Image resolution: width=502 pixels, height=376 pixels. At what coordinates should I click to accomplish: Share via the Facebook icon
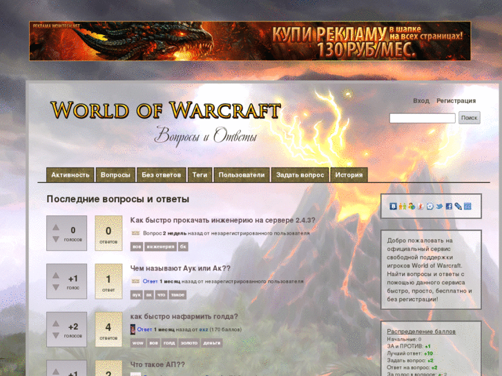click(449, 206)
